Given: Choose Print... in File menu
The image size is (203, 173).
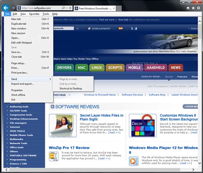Looking at the screenshot, I should (x=29, y=68).
